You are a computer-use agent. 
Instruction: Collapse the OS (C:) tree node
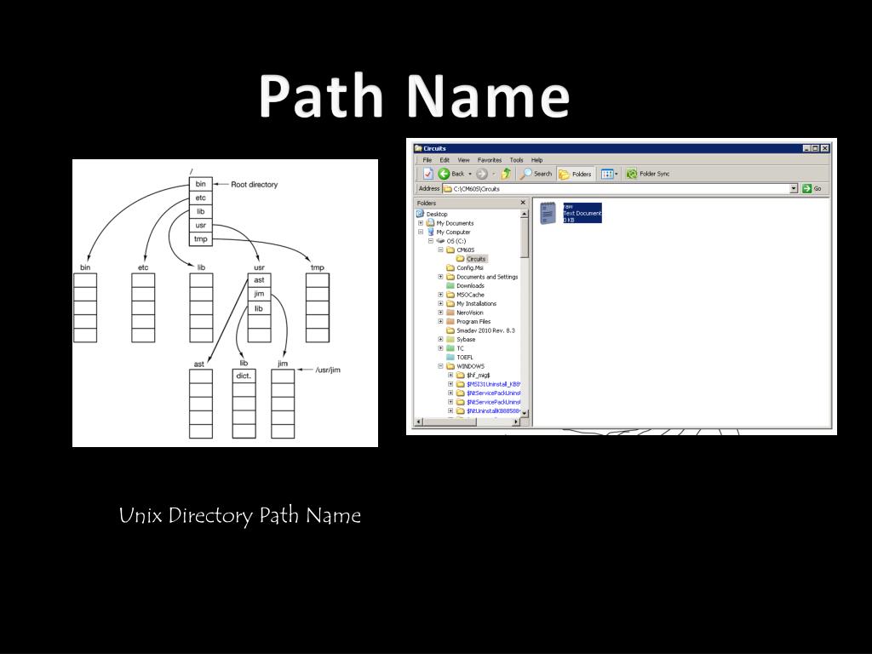pyautogui.click(x=430, y=241)
